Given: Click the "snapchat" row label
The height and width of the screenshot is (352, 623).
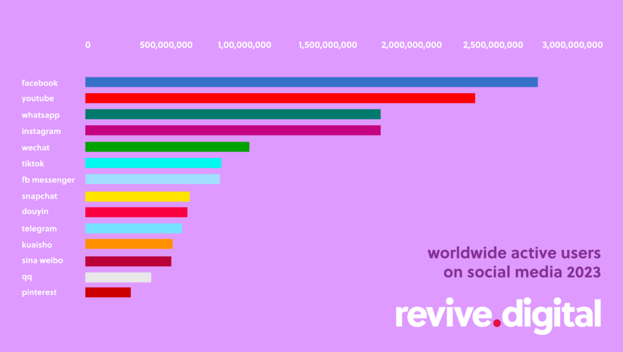Looking at the screenshot, I should [x=40, y=196].
